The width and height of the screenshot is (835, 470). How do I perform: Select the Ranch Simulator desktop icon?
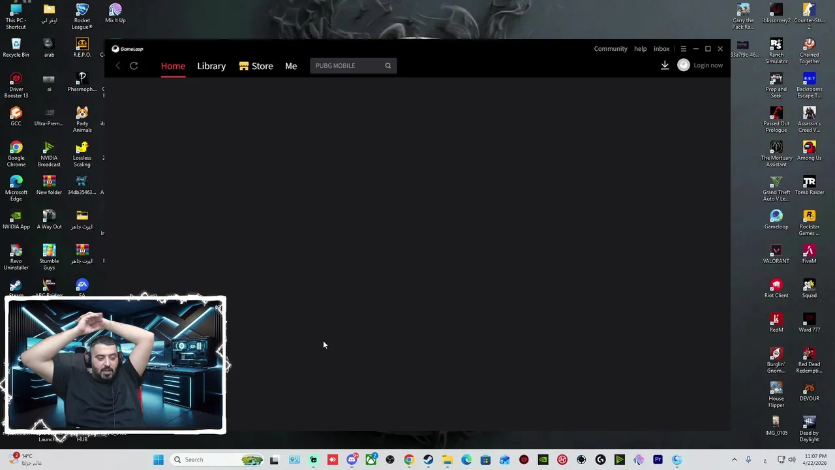[776, 51]
